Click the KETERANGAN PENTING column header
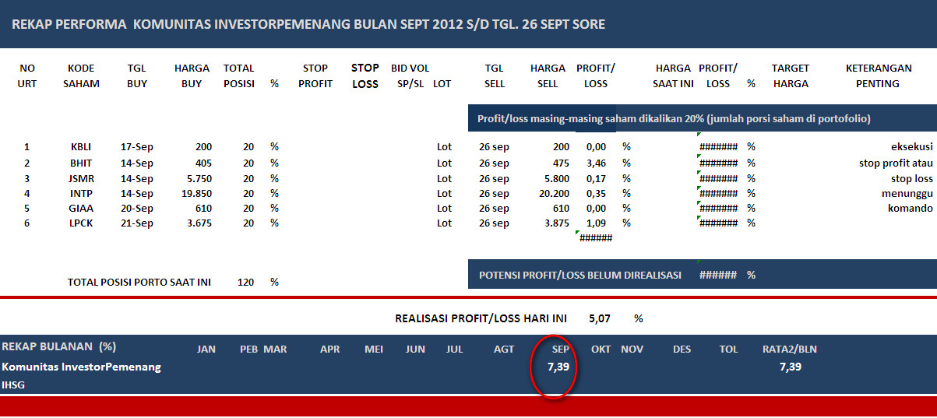937x418 pixels. [x=878, y=76]
